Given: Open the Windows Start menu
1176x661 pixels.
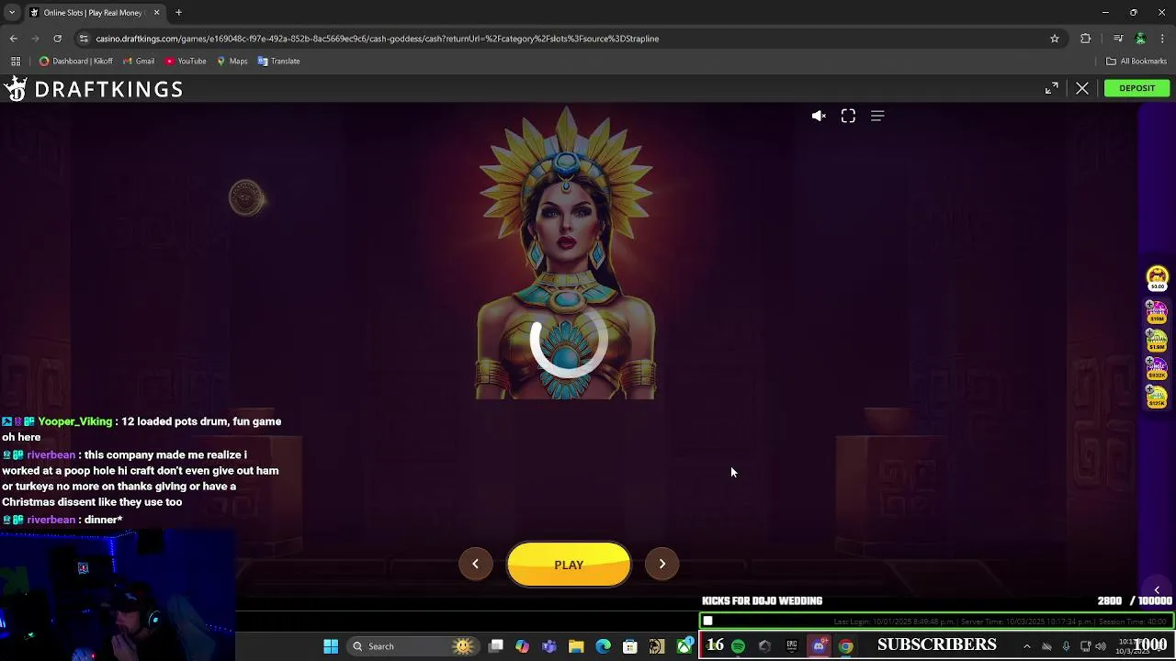Looking at the screenshot, I should click(x=331, y=646).
